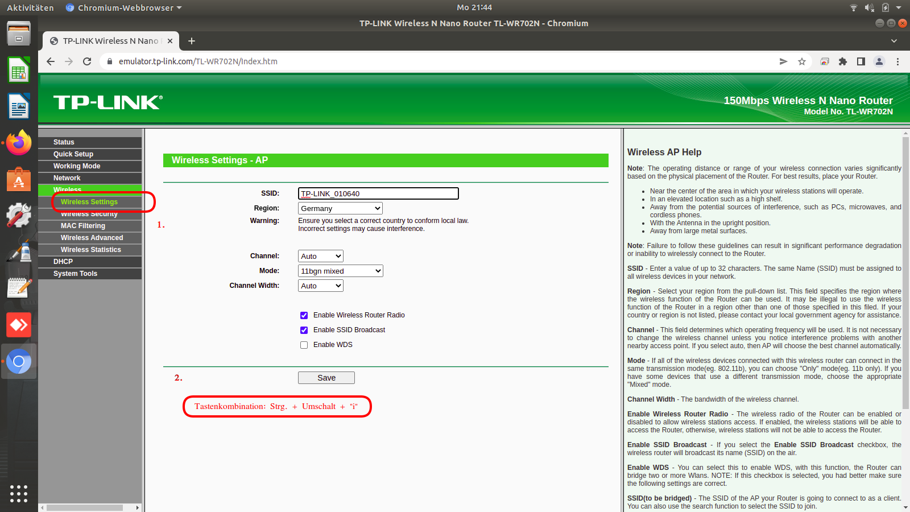Open the Channel dropdown
Viewport: 910px width, 512px height.
pos(321,256)
